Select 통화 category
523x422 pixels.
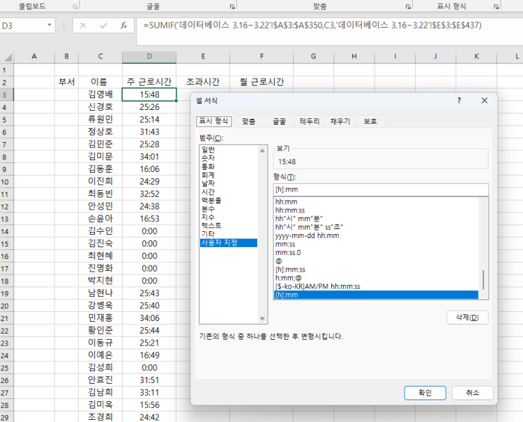coord(229,166)
